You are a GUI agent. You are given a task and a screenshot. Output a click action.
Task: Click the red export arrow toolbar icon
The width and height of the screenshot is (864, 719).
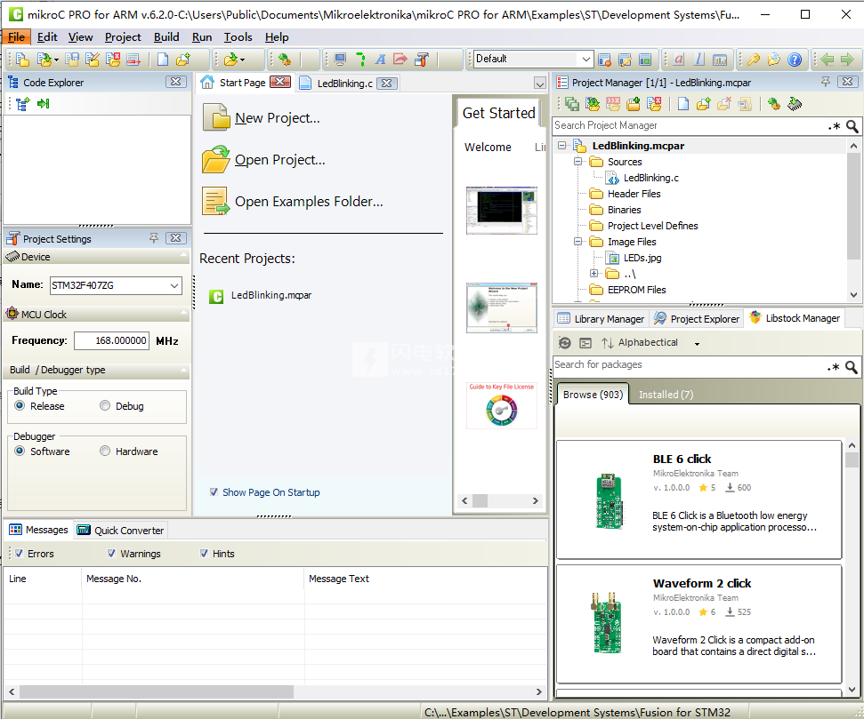(x=400, y=59)
